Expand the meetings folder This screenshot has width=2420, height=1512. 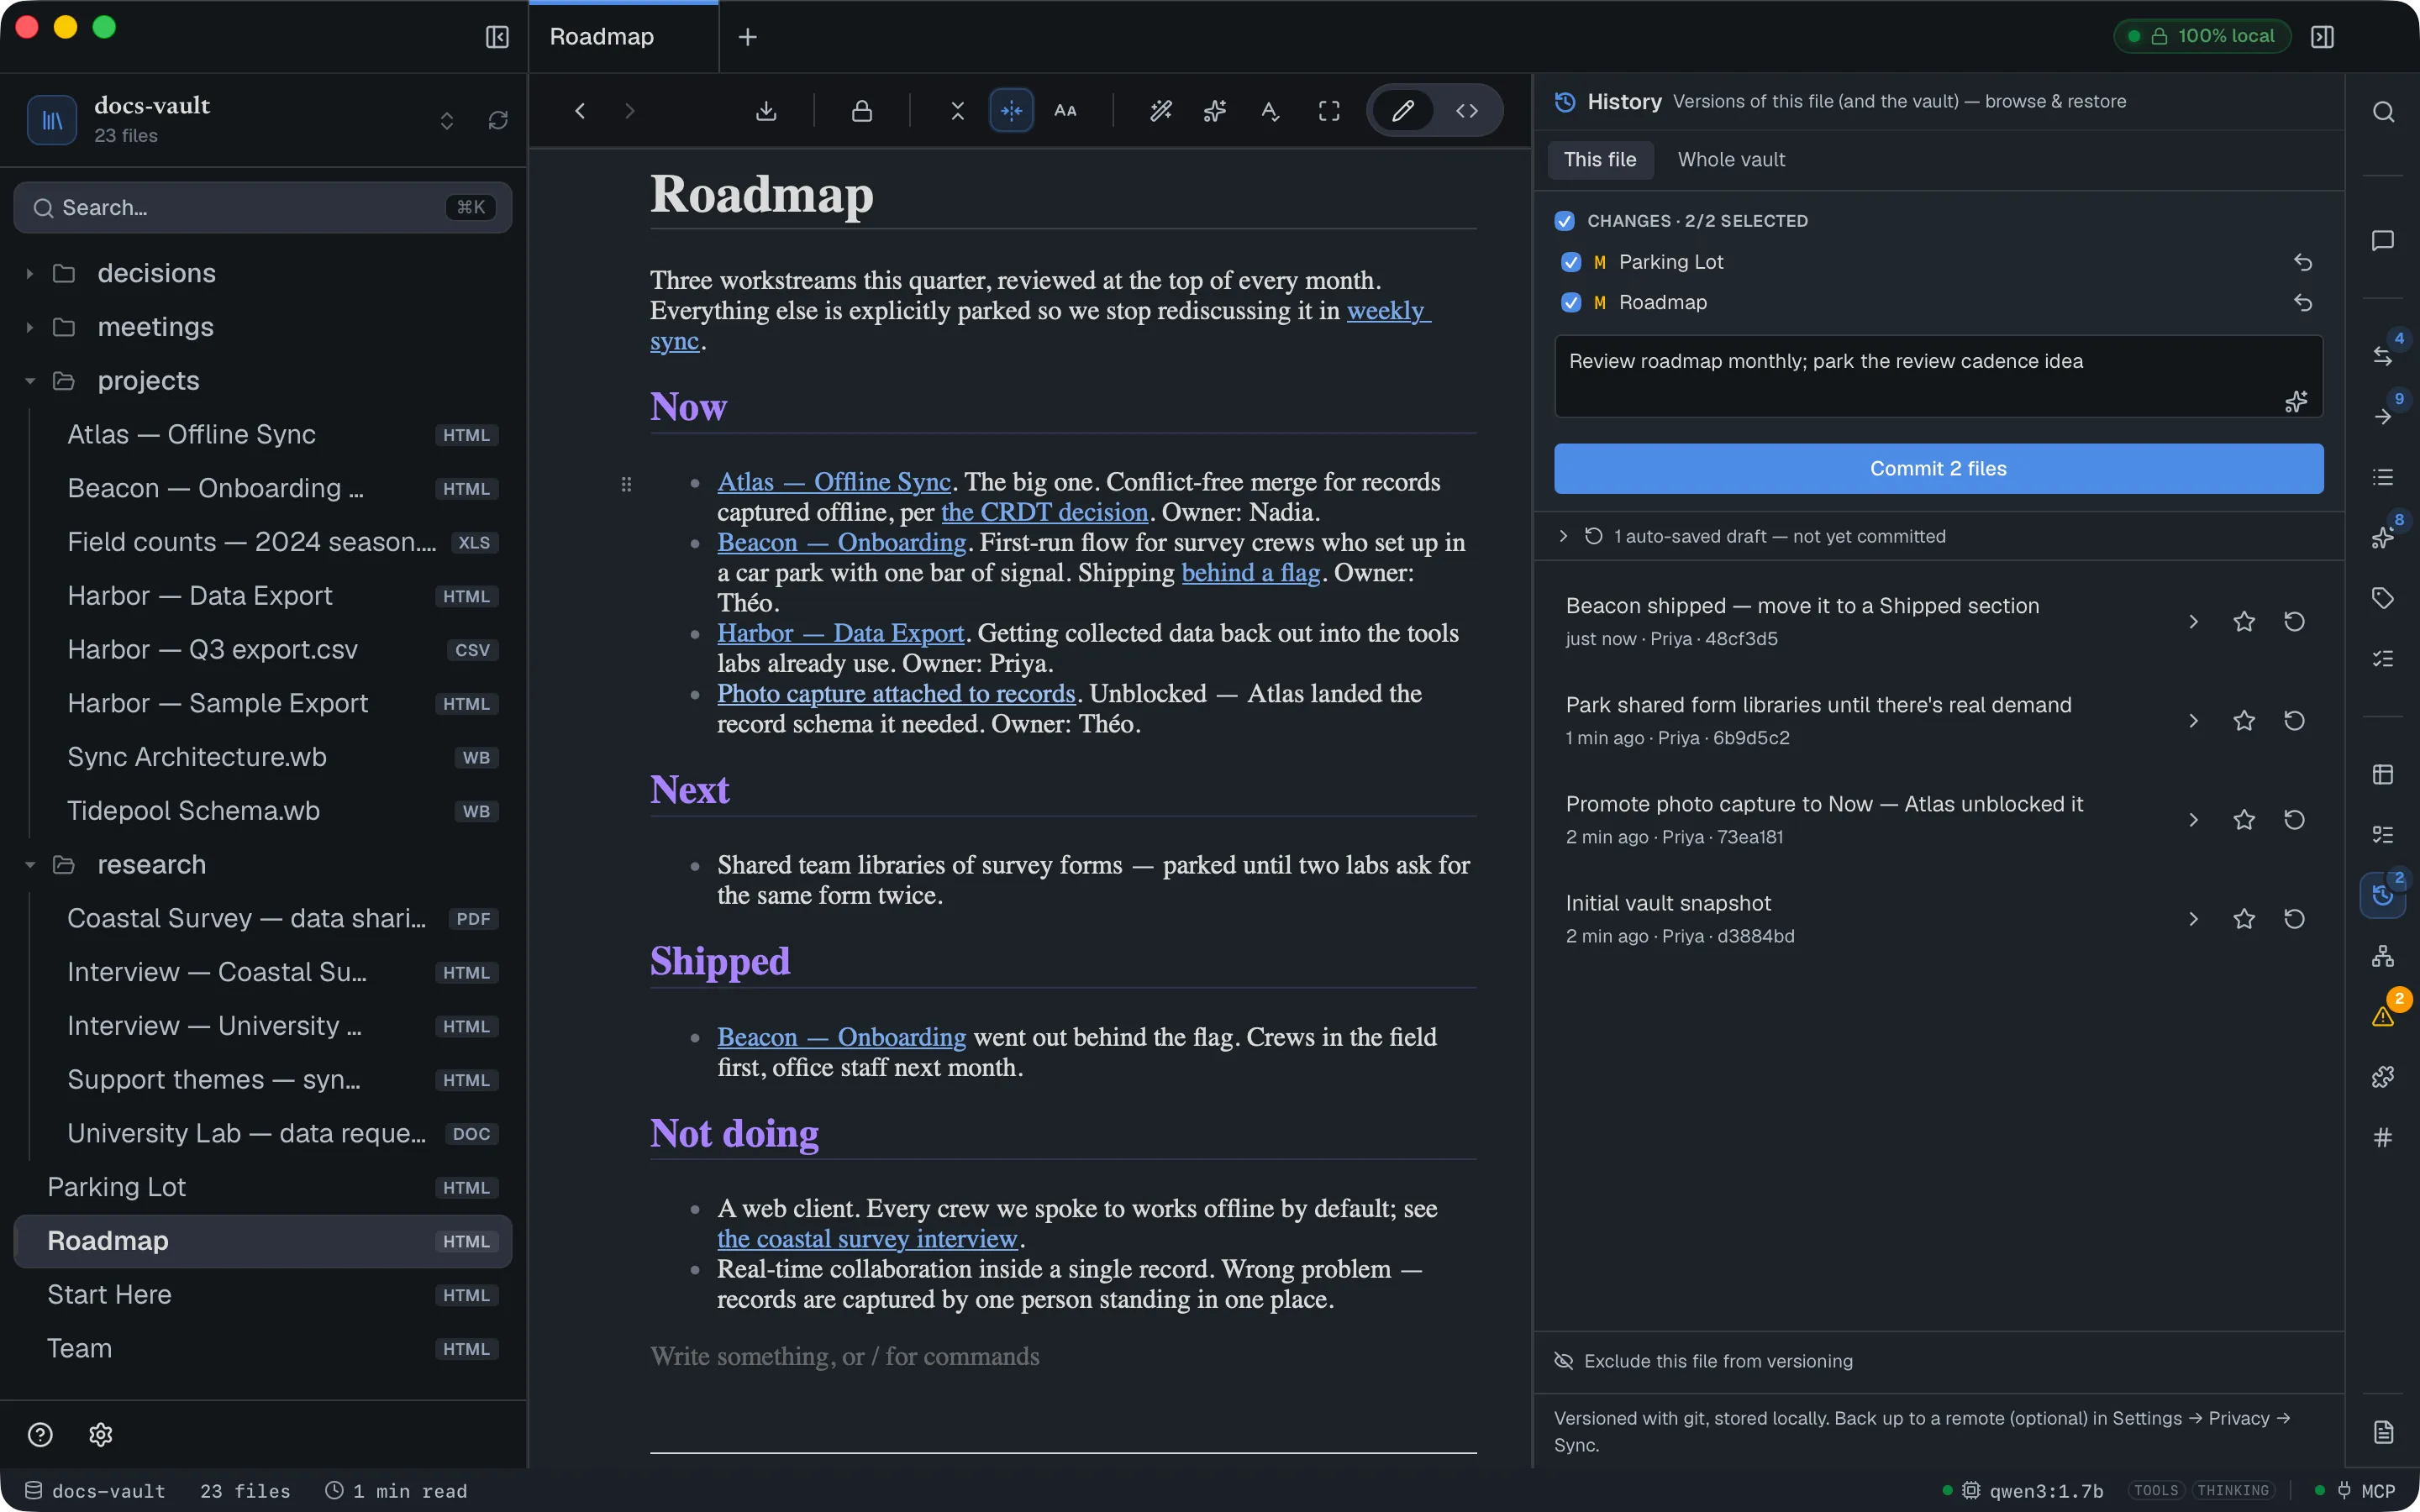[x=30, y=327]
